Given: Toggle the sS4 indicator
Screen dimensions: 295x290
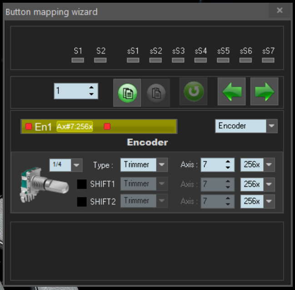Looking at the screenshot, I should pyautogui.click(x=200, y=60).
